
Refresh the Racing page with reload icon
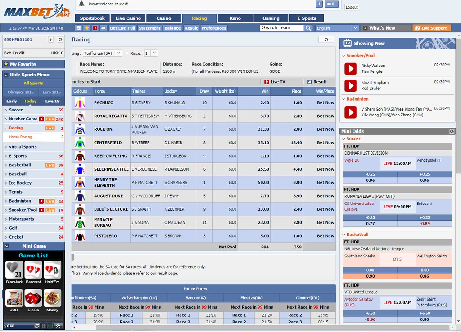pos(326,39)
